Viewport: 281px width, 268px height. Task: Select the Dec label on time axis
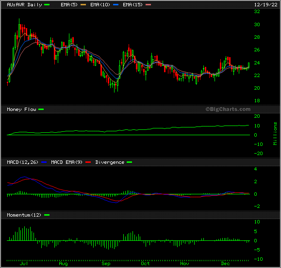(x=225, y=264)
